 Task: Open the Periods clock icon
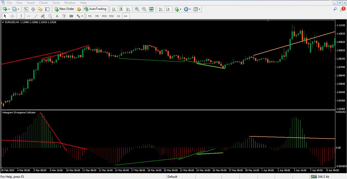(186, 9)
